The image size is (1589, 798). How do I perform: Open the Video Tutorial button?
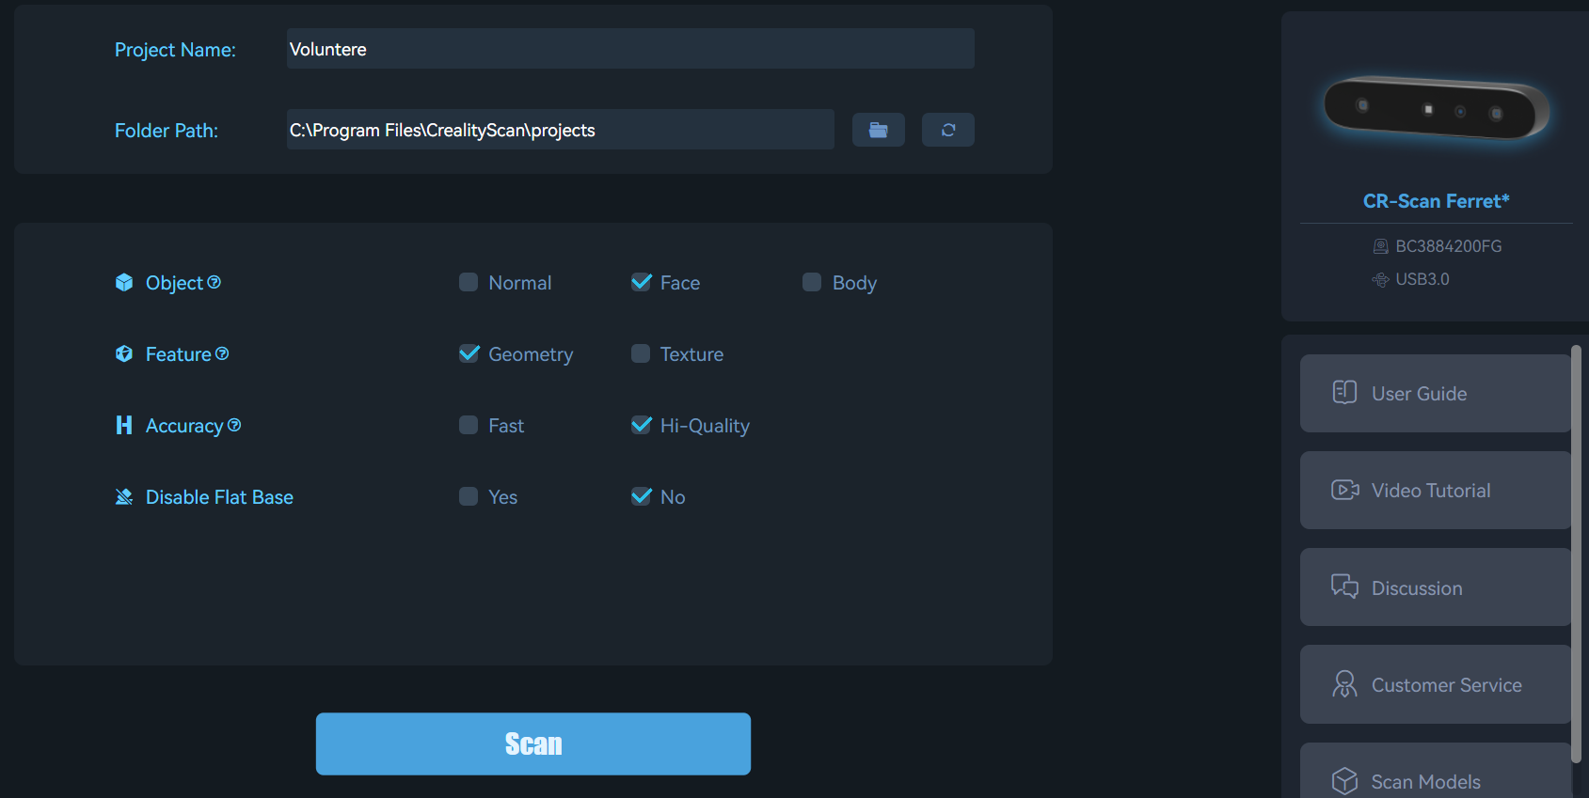point(1436,490)
